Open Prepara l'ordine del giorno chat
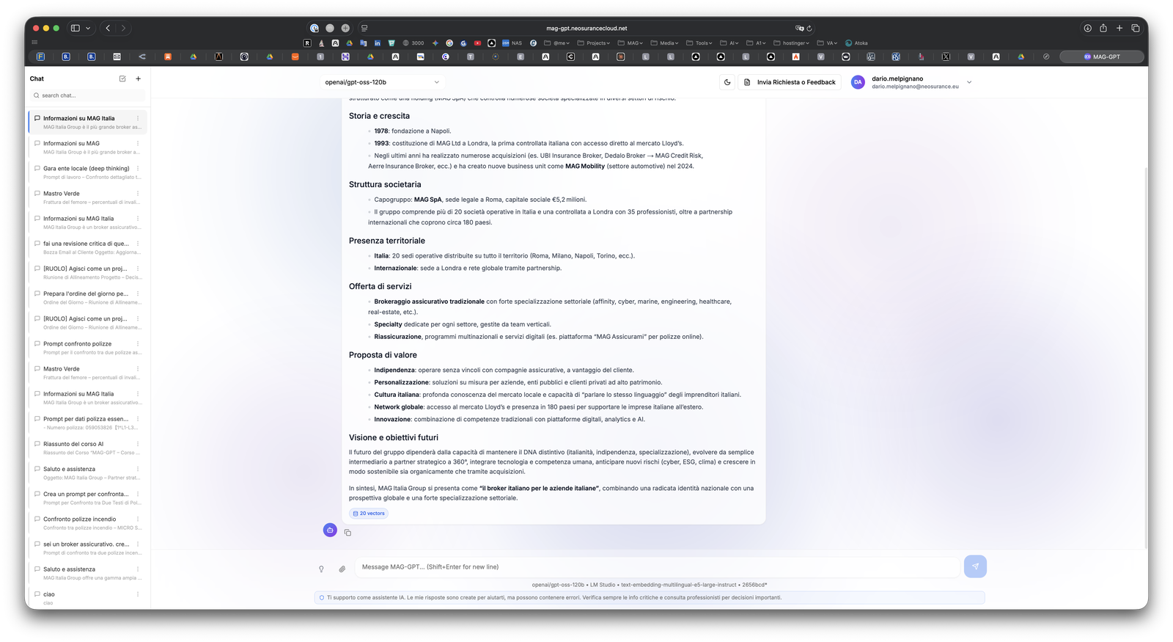The width and height of the screenshot is (1173, 642). pyautogui.click(x=88, y=298)
